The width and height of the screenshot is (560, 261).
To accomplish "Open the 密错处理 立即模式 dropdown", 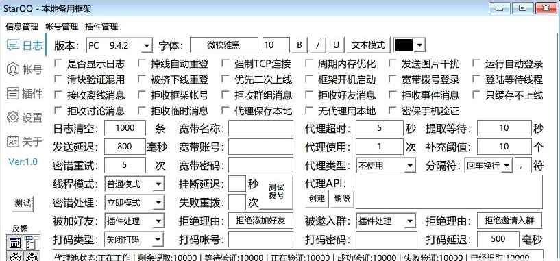I will 134,203.
